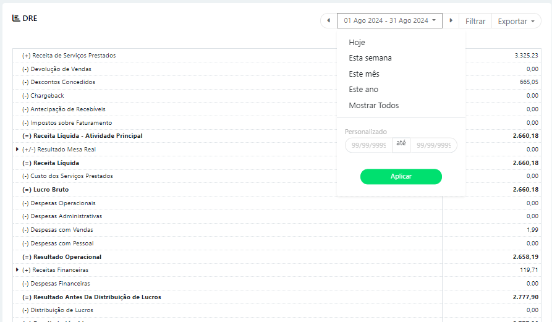The width and height of the screenshot is (552, 322).
Task: Expand the Resultado Mesa Real row
Action: point(17,149)
